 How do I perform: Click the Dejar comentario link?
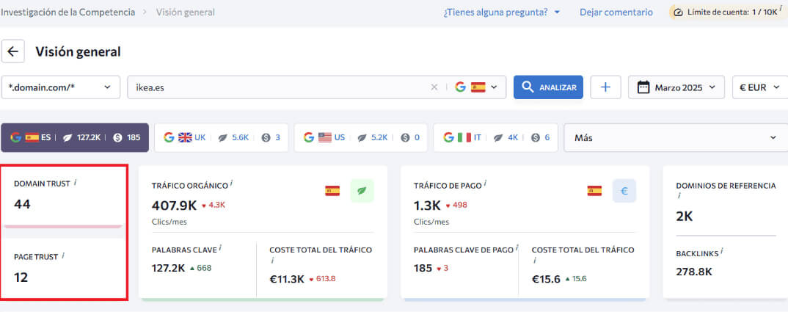[616, 12]
